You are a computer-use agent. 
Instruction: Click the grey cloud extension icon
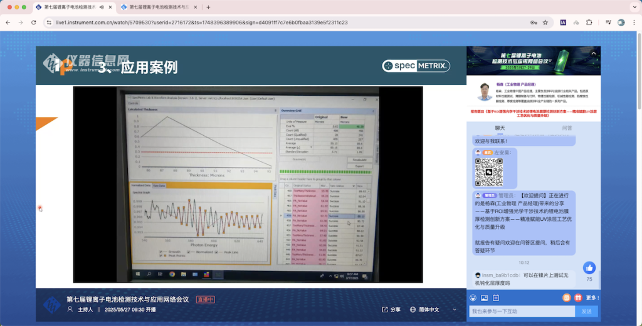576,23
